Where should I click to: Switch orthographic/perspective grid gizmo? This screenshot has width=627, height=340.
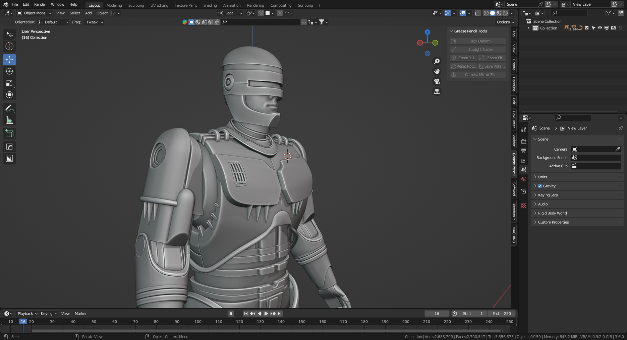(x=437, y=91)
